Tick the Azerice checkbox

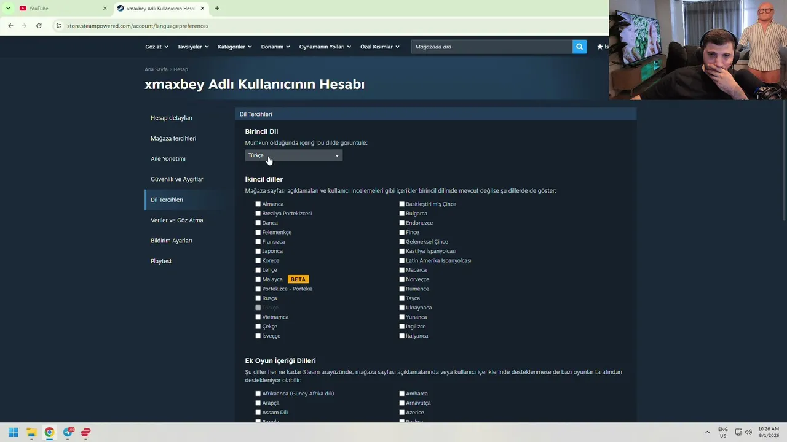[402, 413]
